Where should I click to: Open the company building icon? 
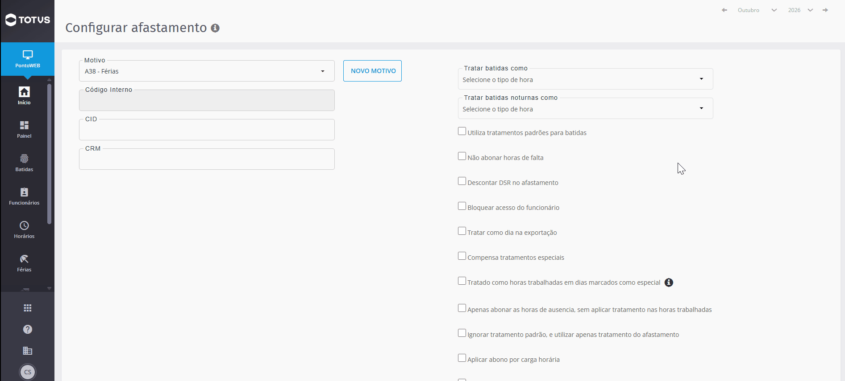tap(28, 351)
